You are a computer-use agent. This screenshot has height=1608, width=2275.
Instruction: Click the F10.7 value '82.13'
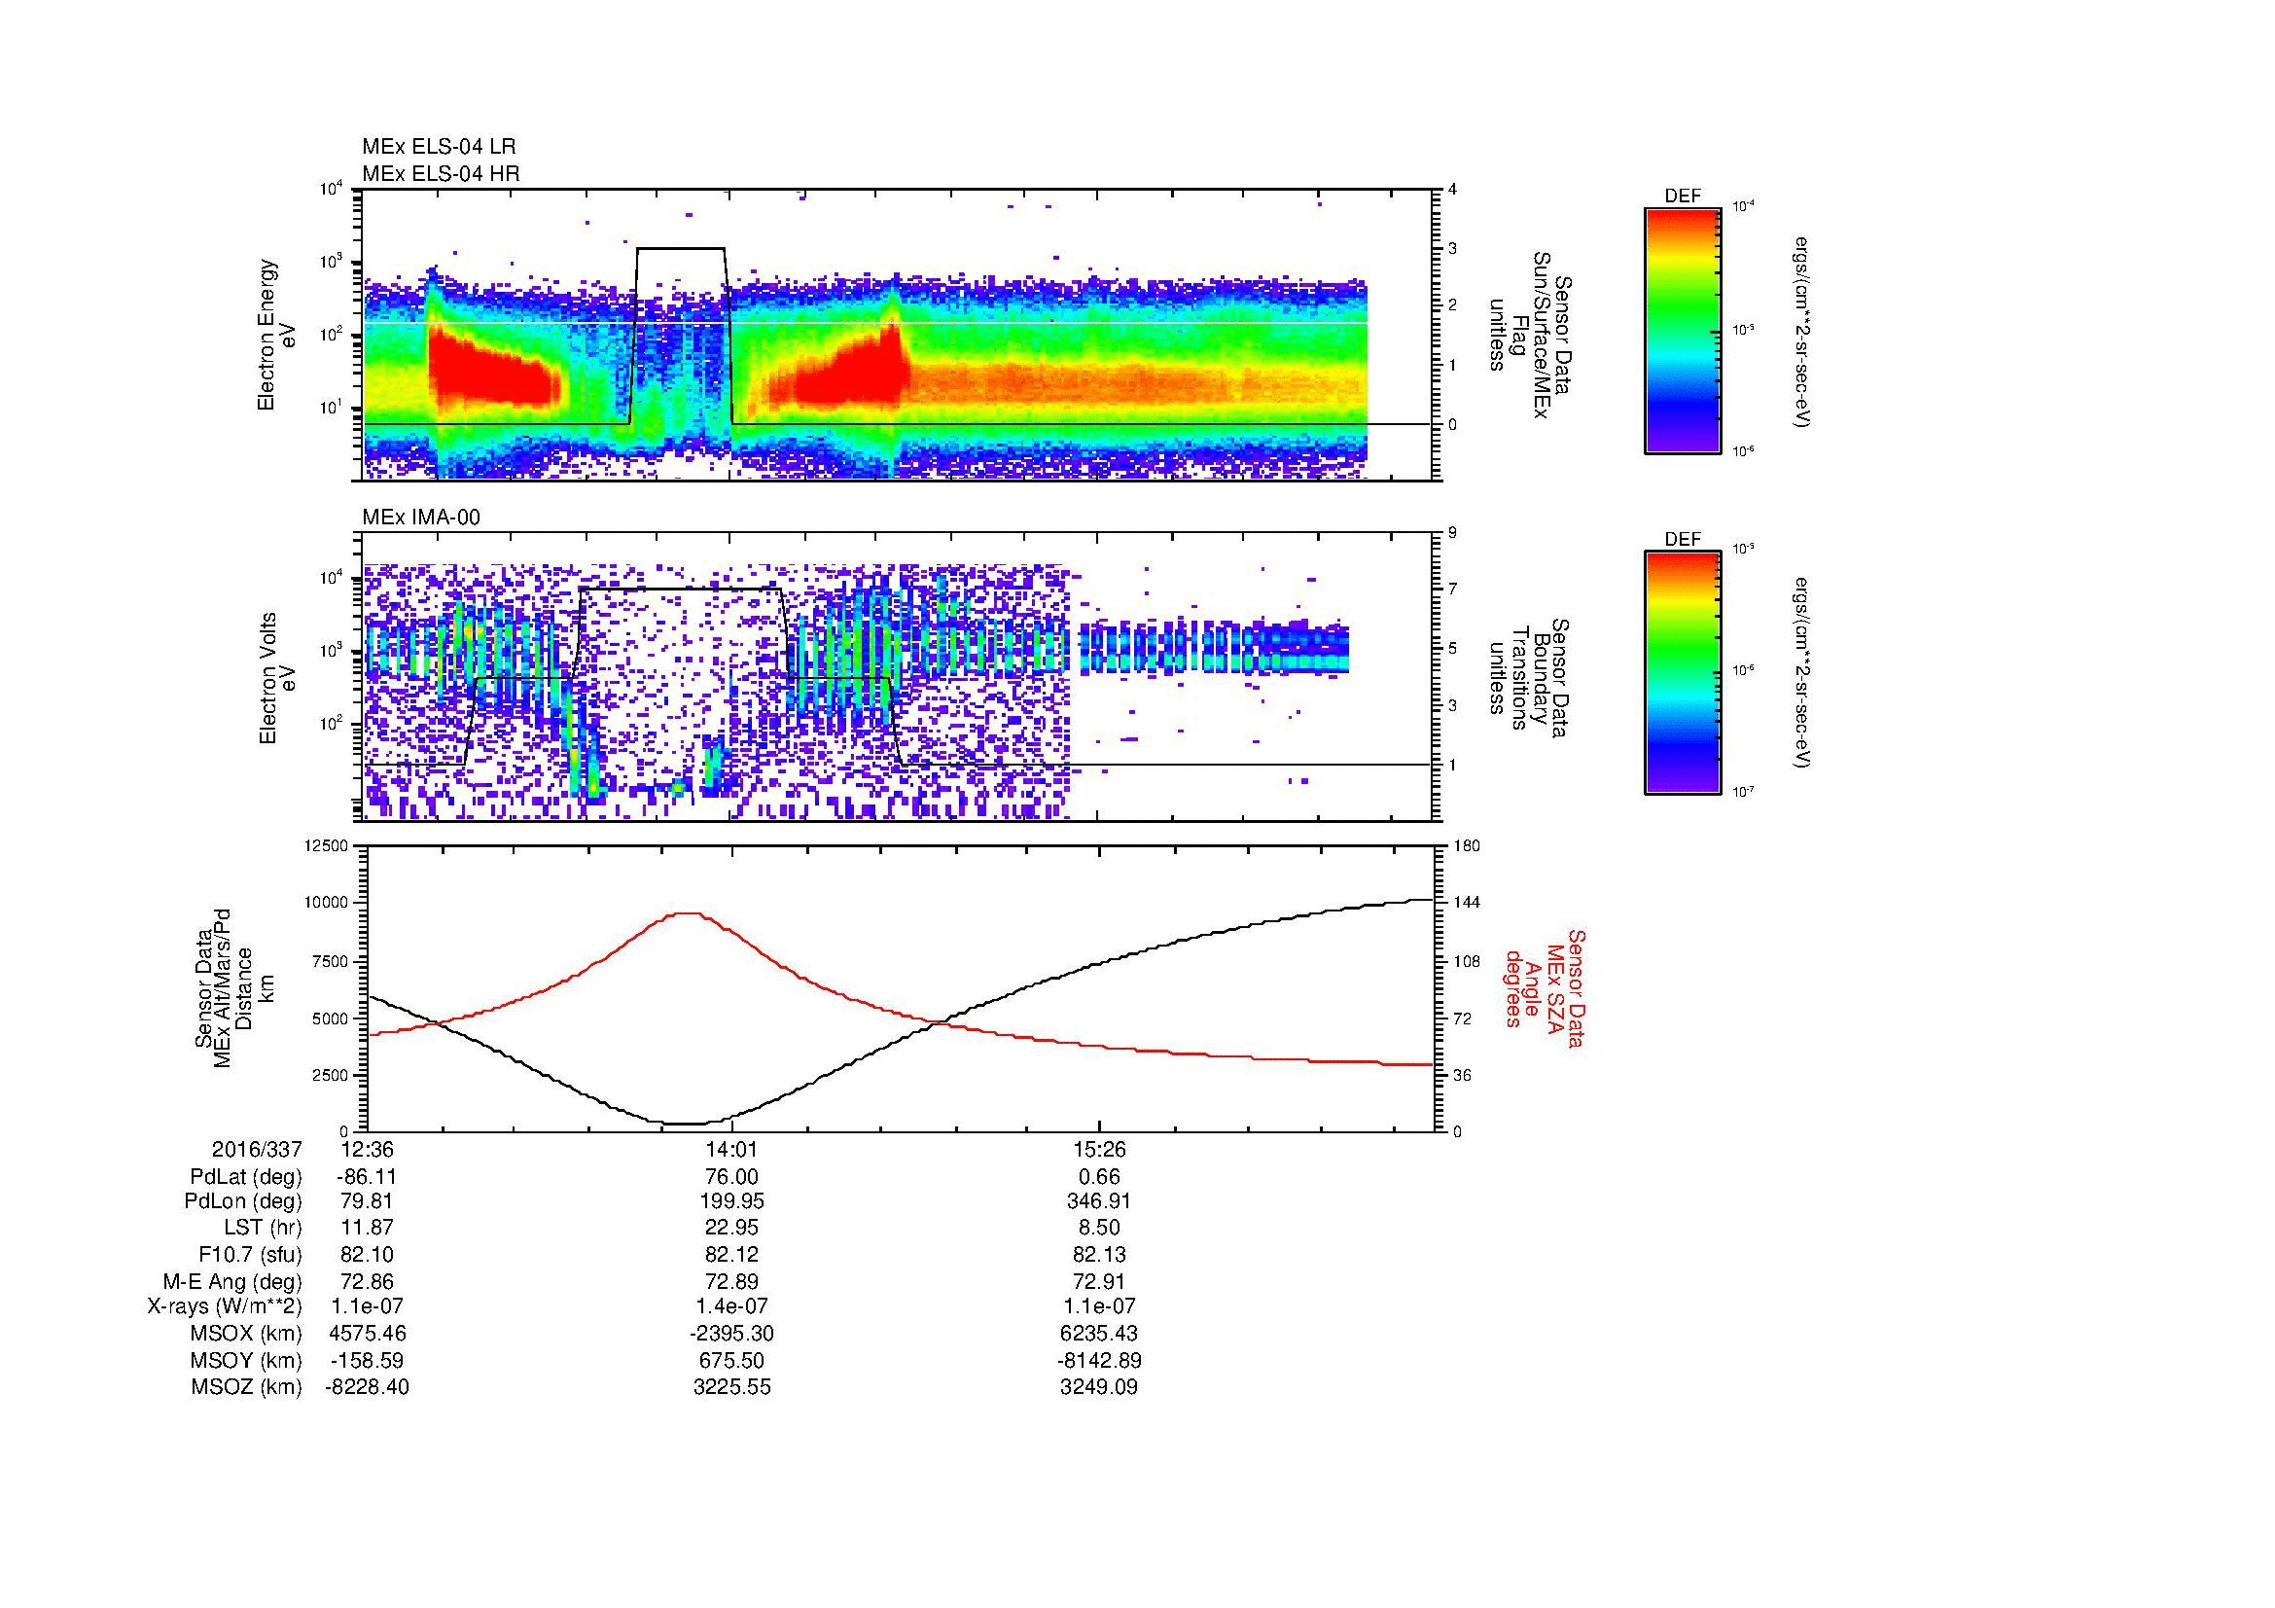(1099, 1254)
